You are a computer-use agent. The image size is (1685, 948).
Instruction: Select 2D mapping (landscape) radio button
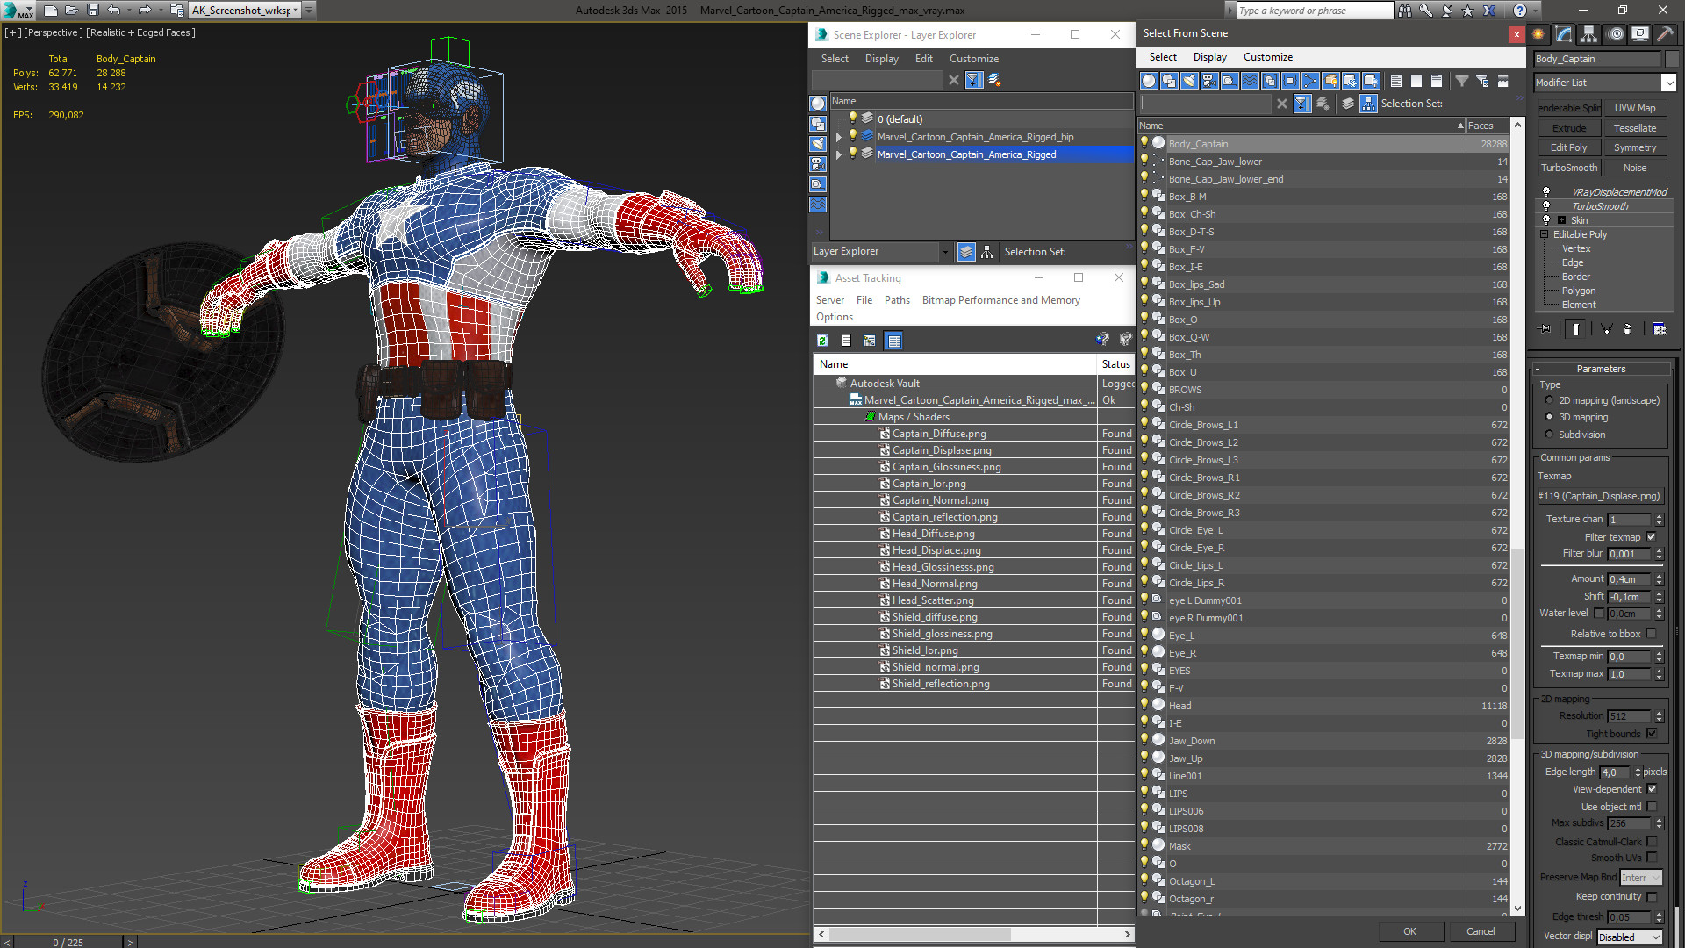1549,400
